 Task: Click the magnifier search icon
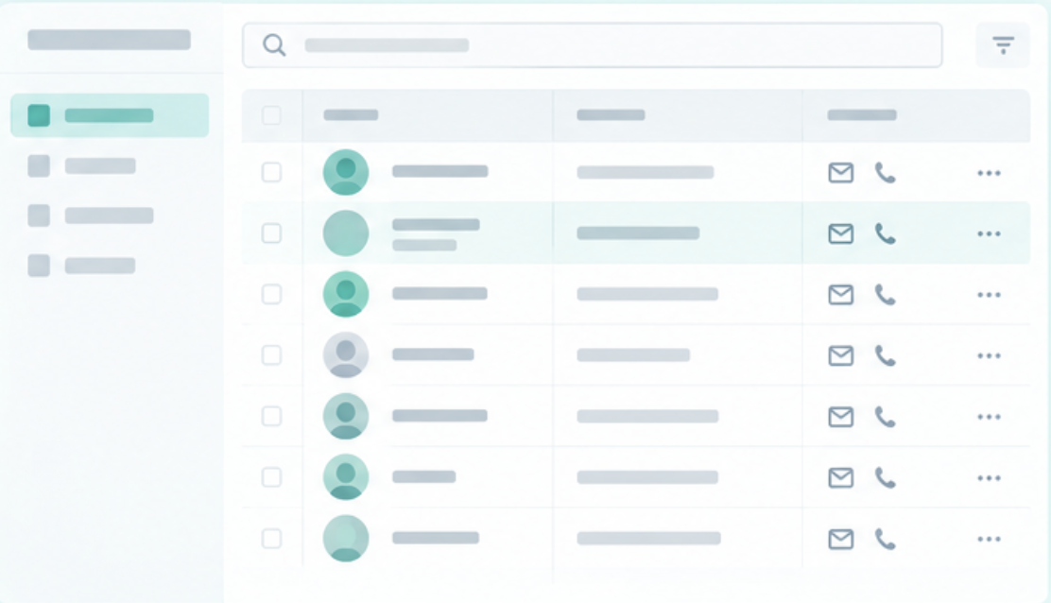[x=274, y=45]
